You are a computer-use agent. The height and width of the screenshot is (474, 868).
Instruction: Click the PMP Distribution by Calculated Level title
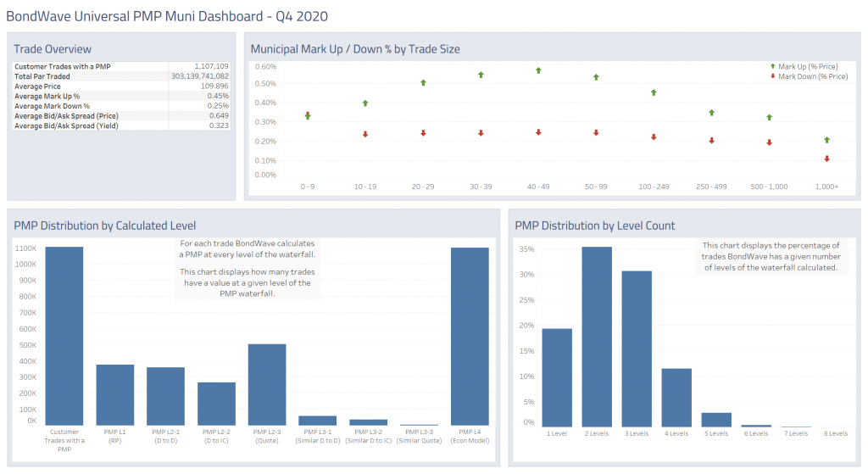[104, 226]
